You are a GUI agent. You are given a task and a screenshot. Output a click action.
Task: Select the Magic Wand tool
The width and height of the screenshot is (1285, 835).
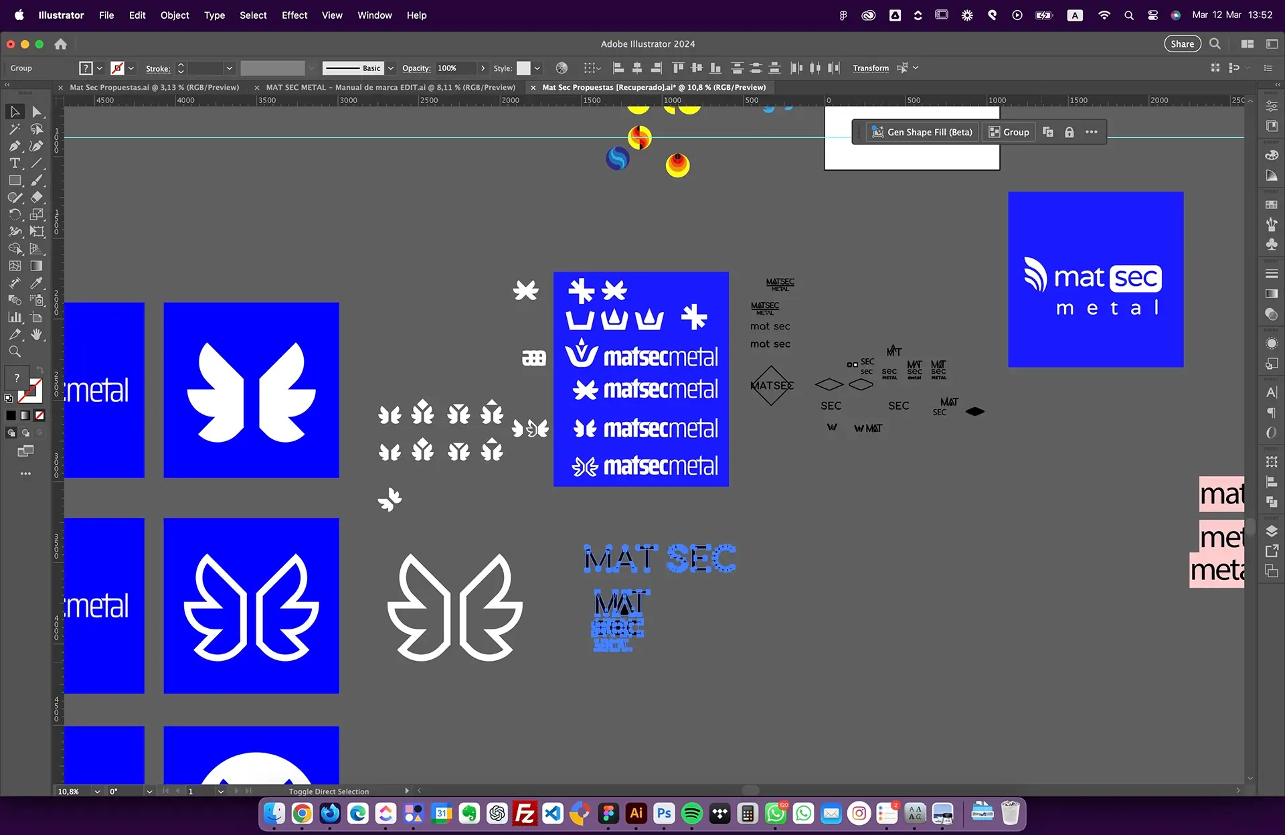point(15,129)
